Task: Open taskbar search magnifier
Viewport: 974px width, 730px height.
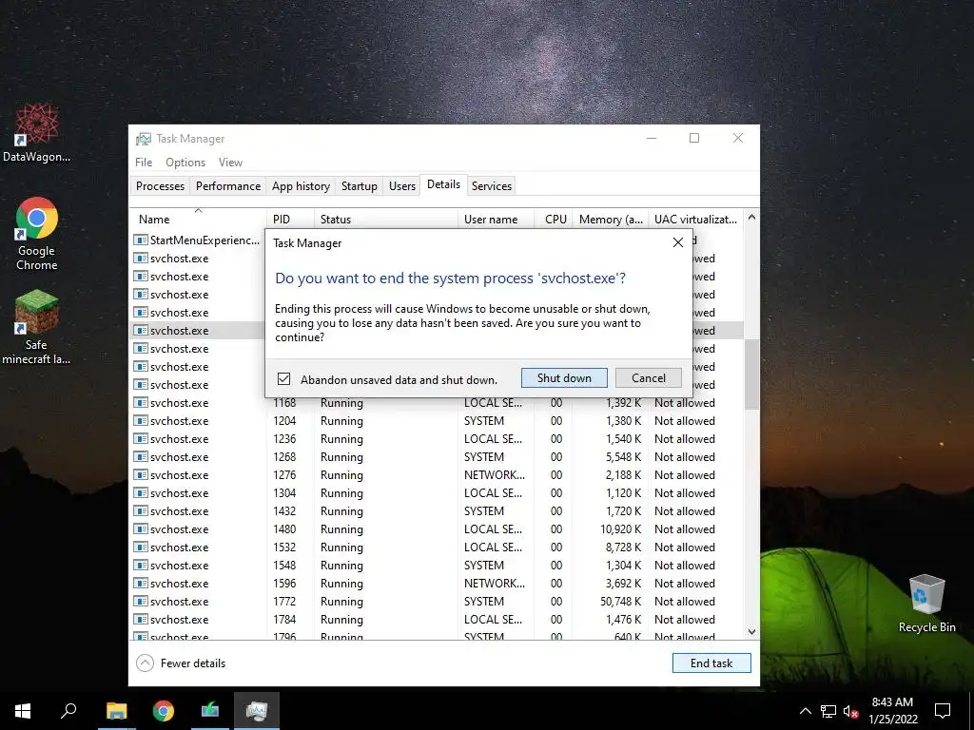Action: click(x=68, y=711)
